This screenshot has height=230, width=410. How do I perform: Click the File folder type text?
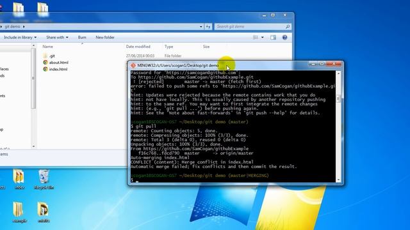tap(173, 56)
